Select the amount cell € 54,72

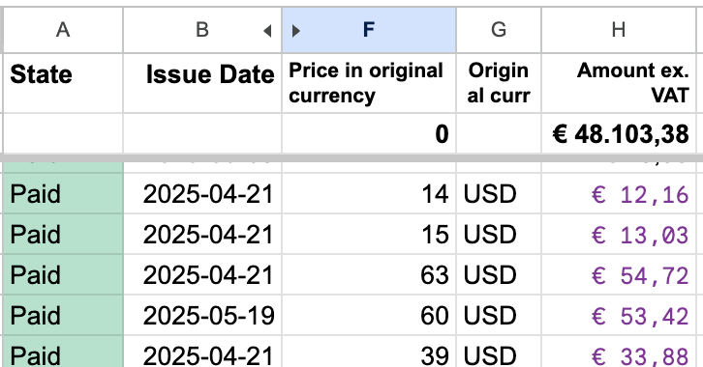[619, 274]
